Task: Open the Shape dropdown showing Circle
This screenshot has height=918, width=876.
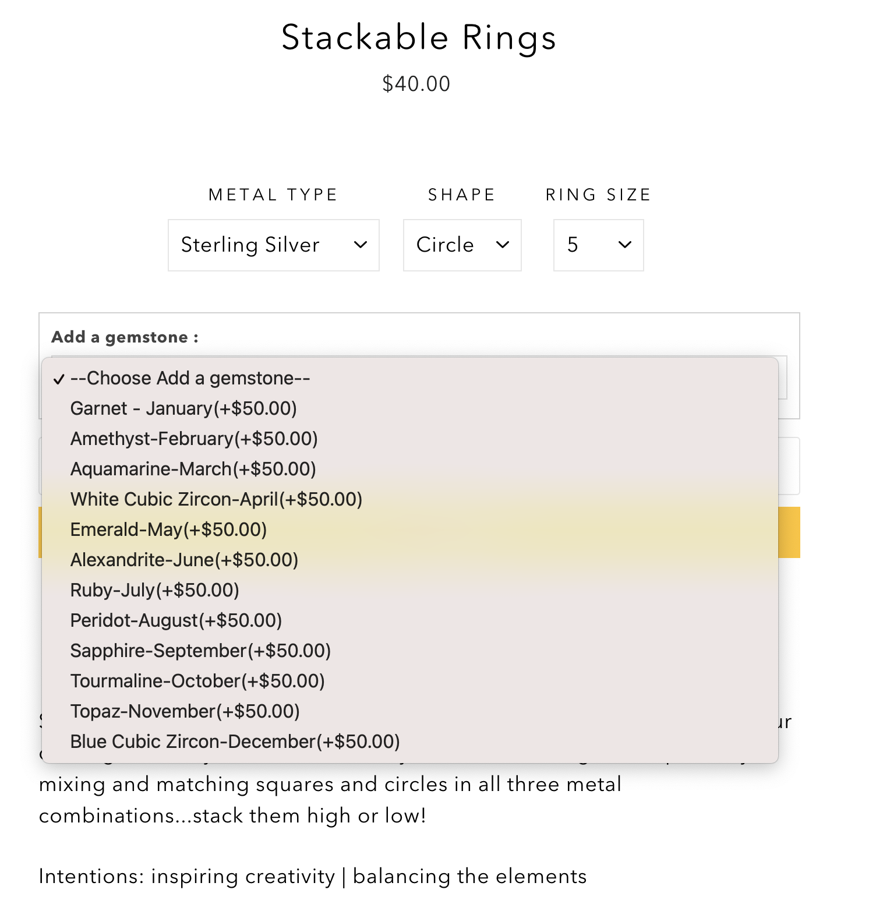Action: 462,245
